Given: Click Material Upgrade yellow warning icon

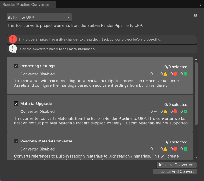Looking at the screenshot, I should (165, 111).
